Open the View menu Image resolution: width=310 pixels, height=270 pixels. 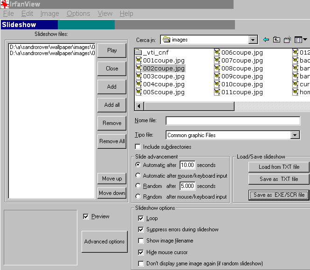click(x=105, y=14)
